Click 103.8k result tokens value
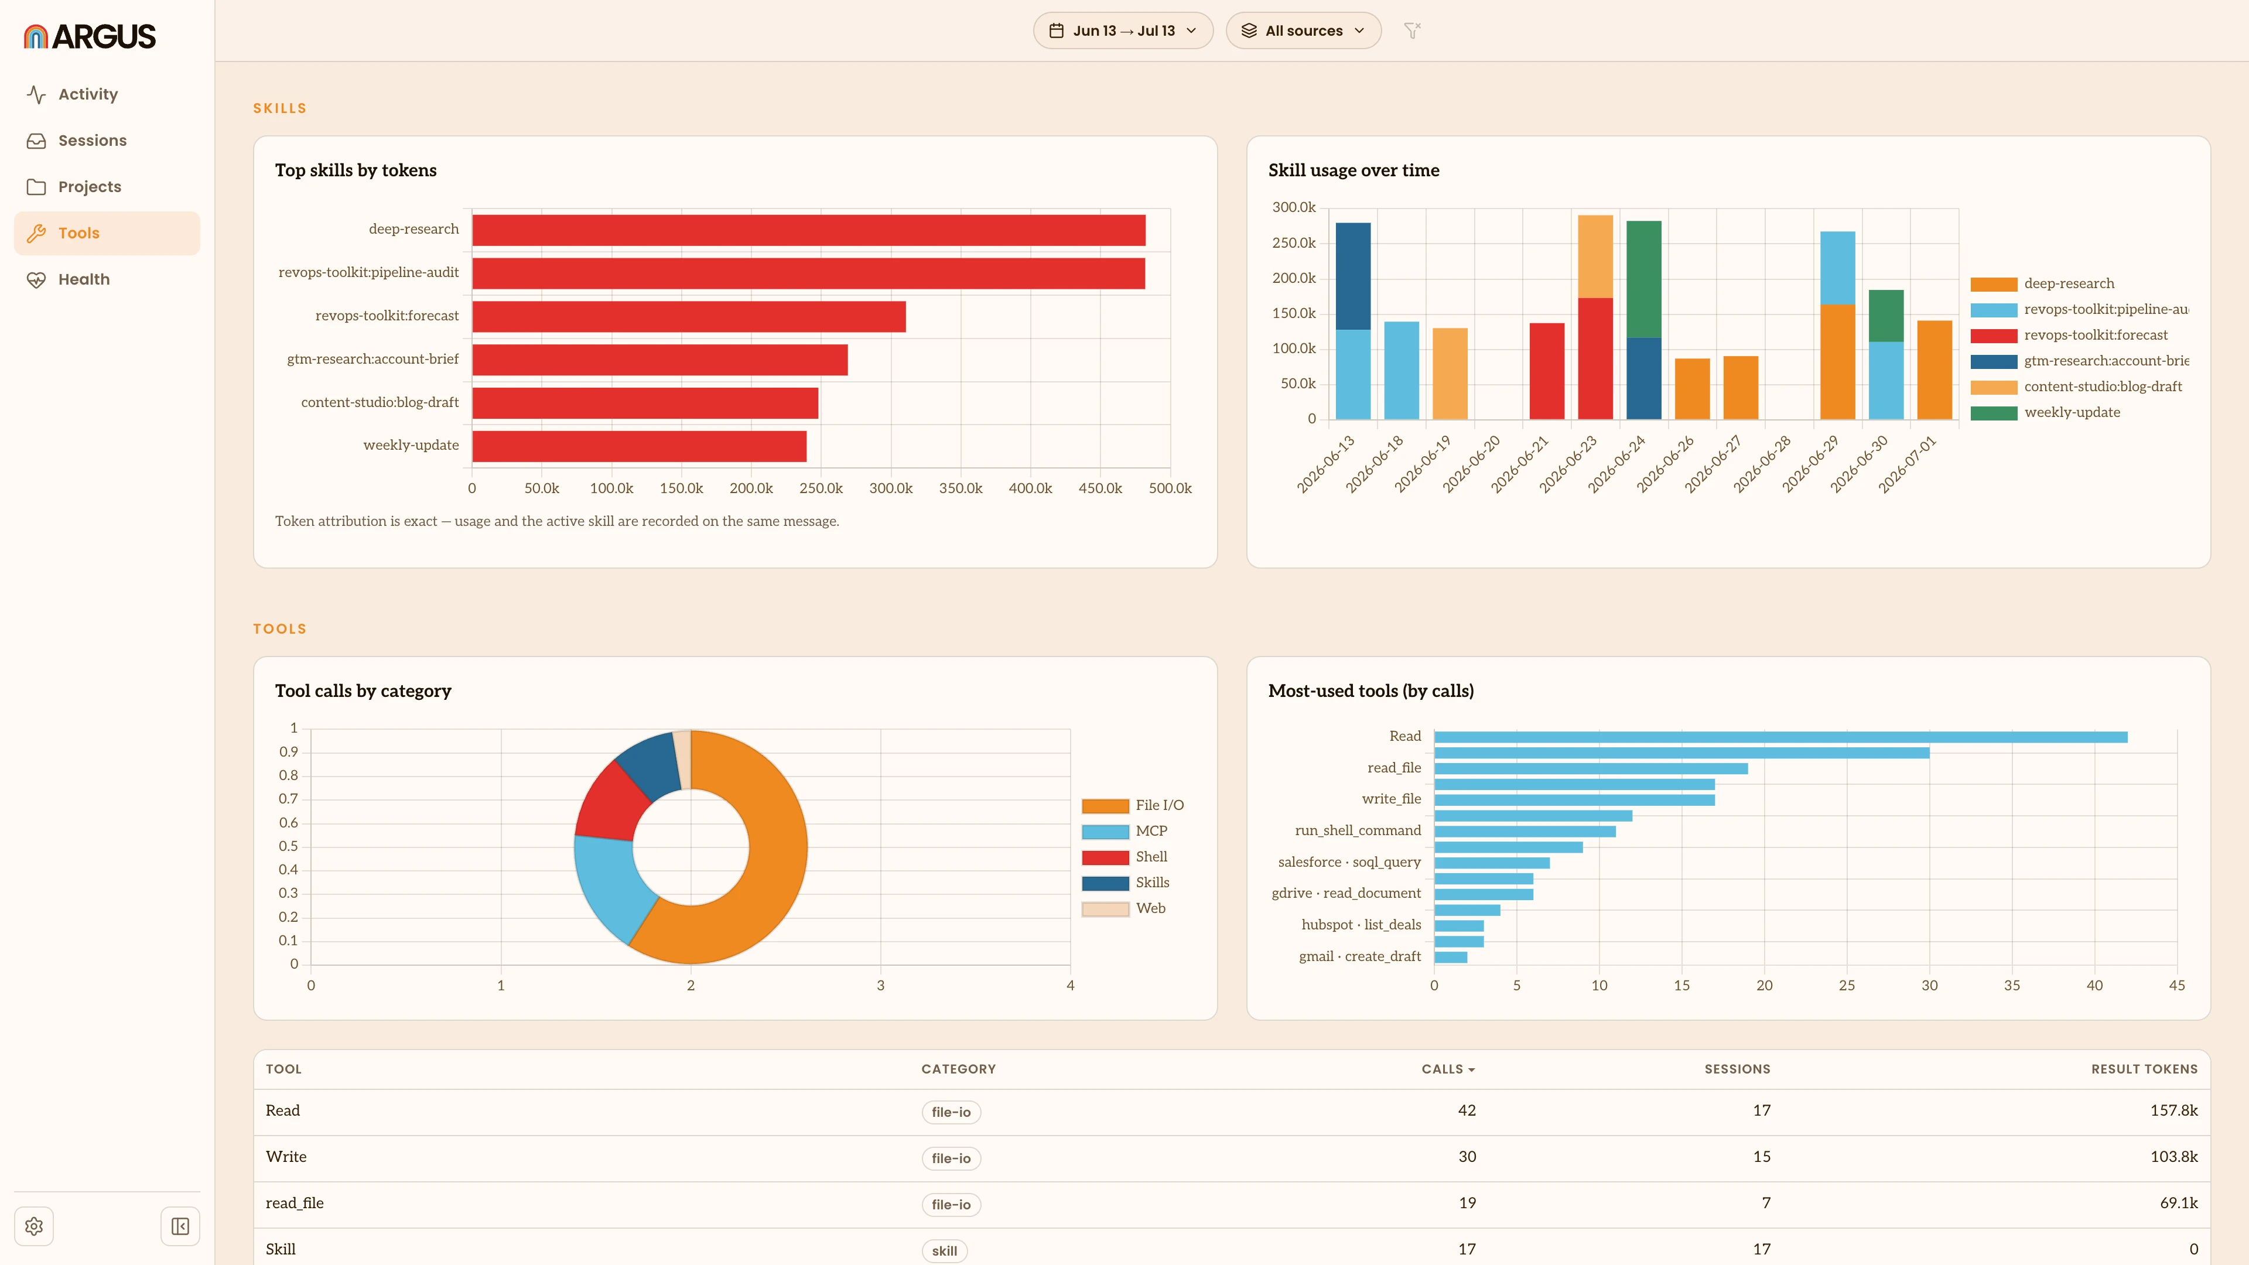This screenshot has width=2249, height=1265. (x=2173, y=1157)
